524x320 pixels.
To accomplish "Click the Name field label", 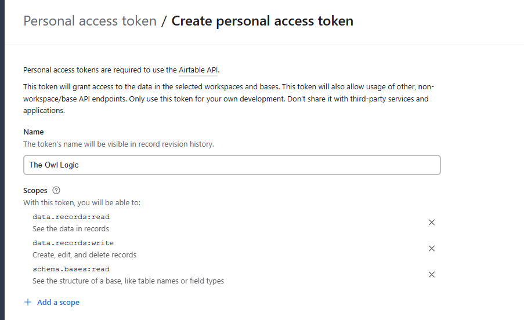I will [34, 132].
